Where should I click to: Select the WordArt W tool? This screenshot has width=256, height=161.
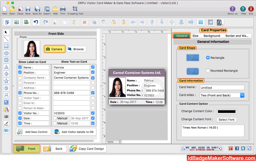point(6,131)
